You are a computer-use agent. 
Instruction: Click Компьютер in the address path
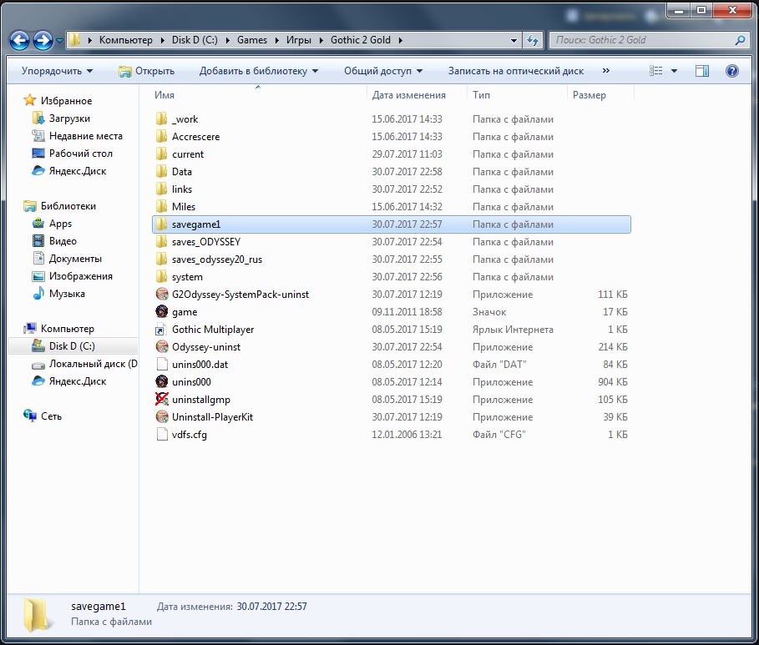(x=126, y=40)
